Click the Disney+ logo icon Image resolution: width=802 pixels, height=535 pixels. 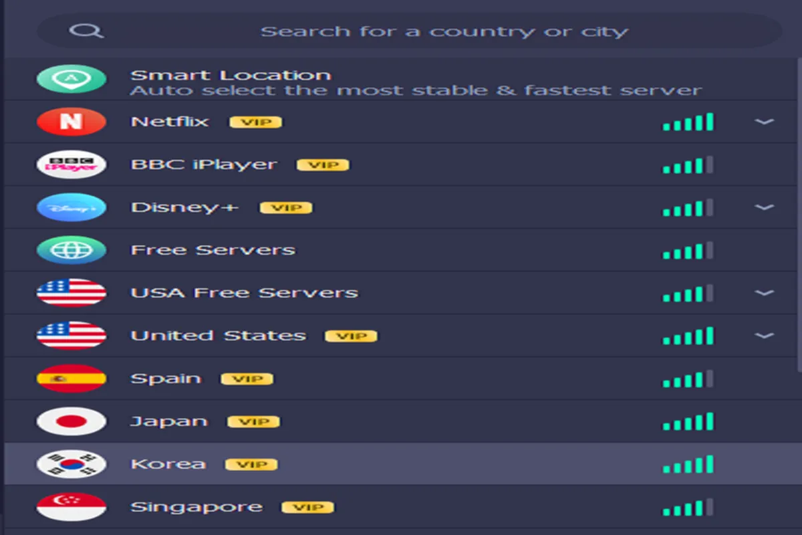click(x=71, y=207)
